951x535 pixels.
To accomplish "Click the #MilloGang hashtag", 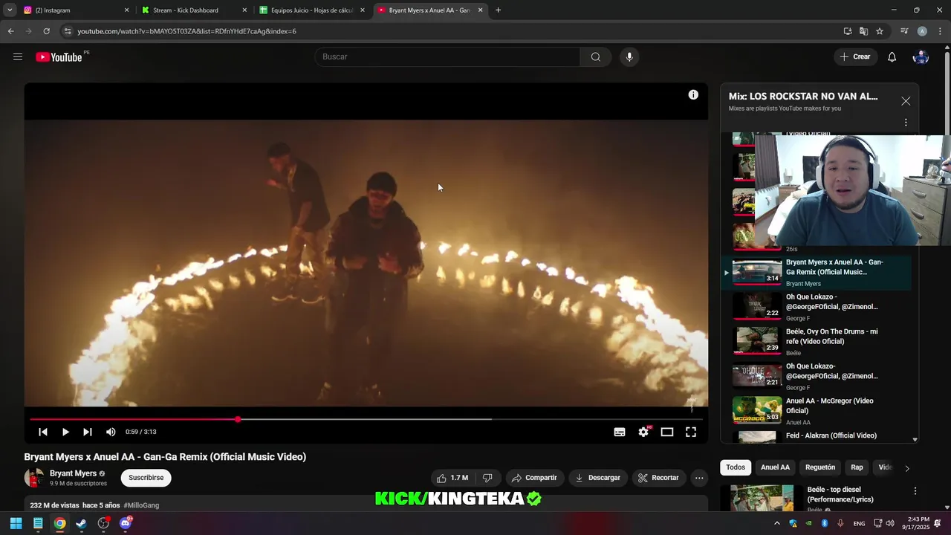I will point(141,505).
